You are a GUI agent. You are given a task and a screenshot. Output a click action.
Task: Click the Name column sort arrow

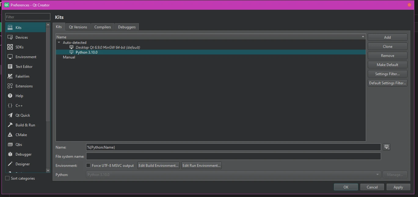tap(363, 37)
